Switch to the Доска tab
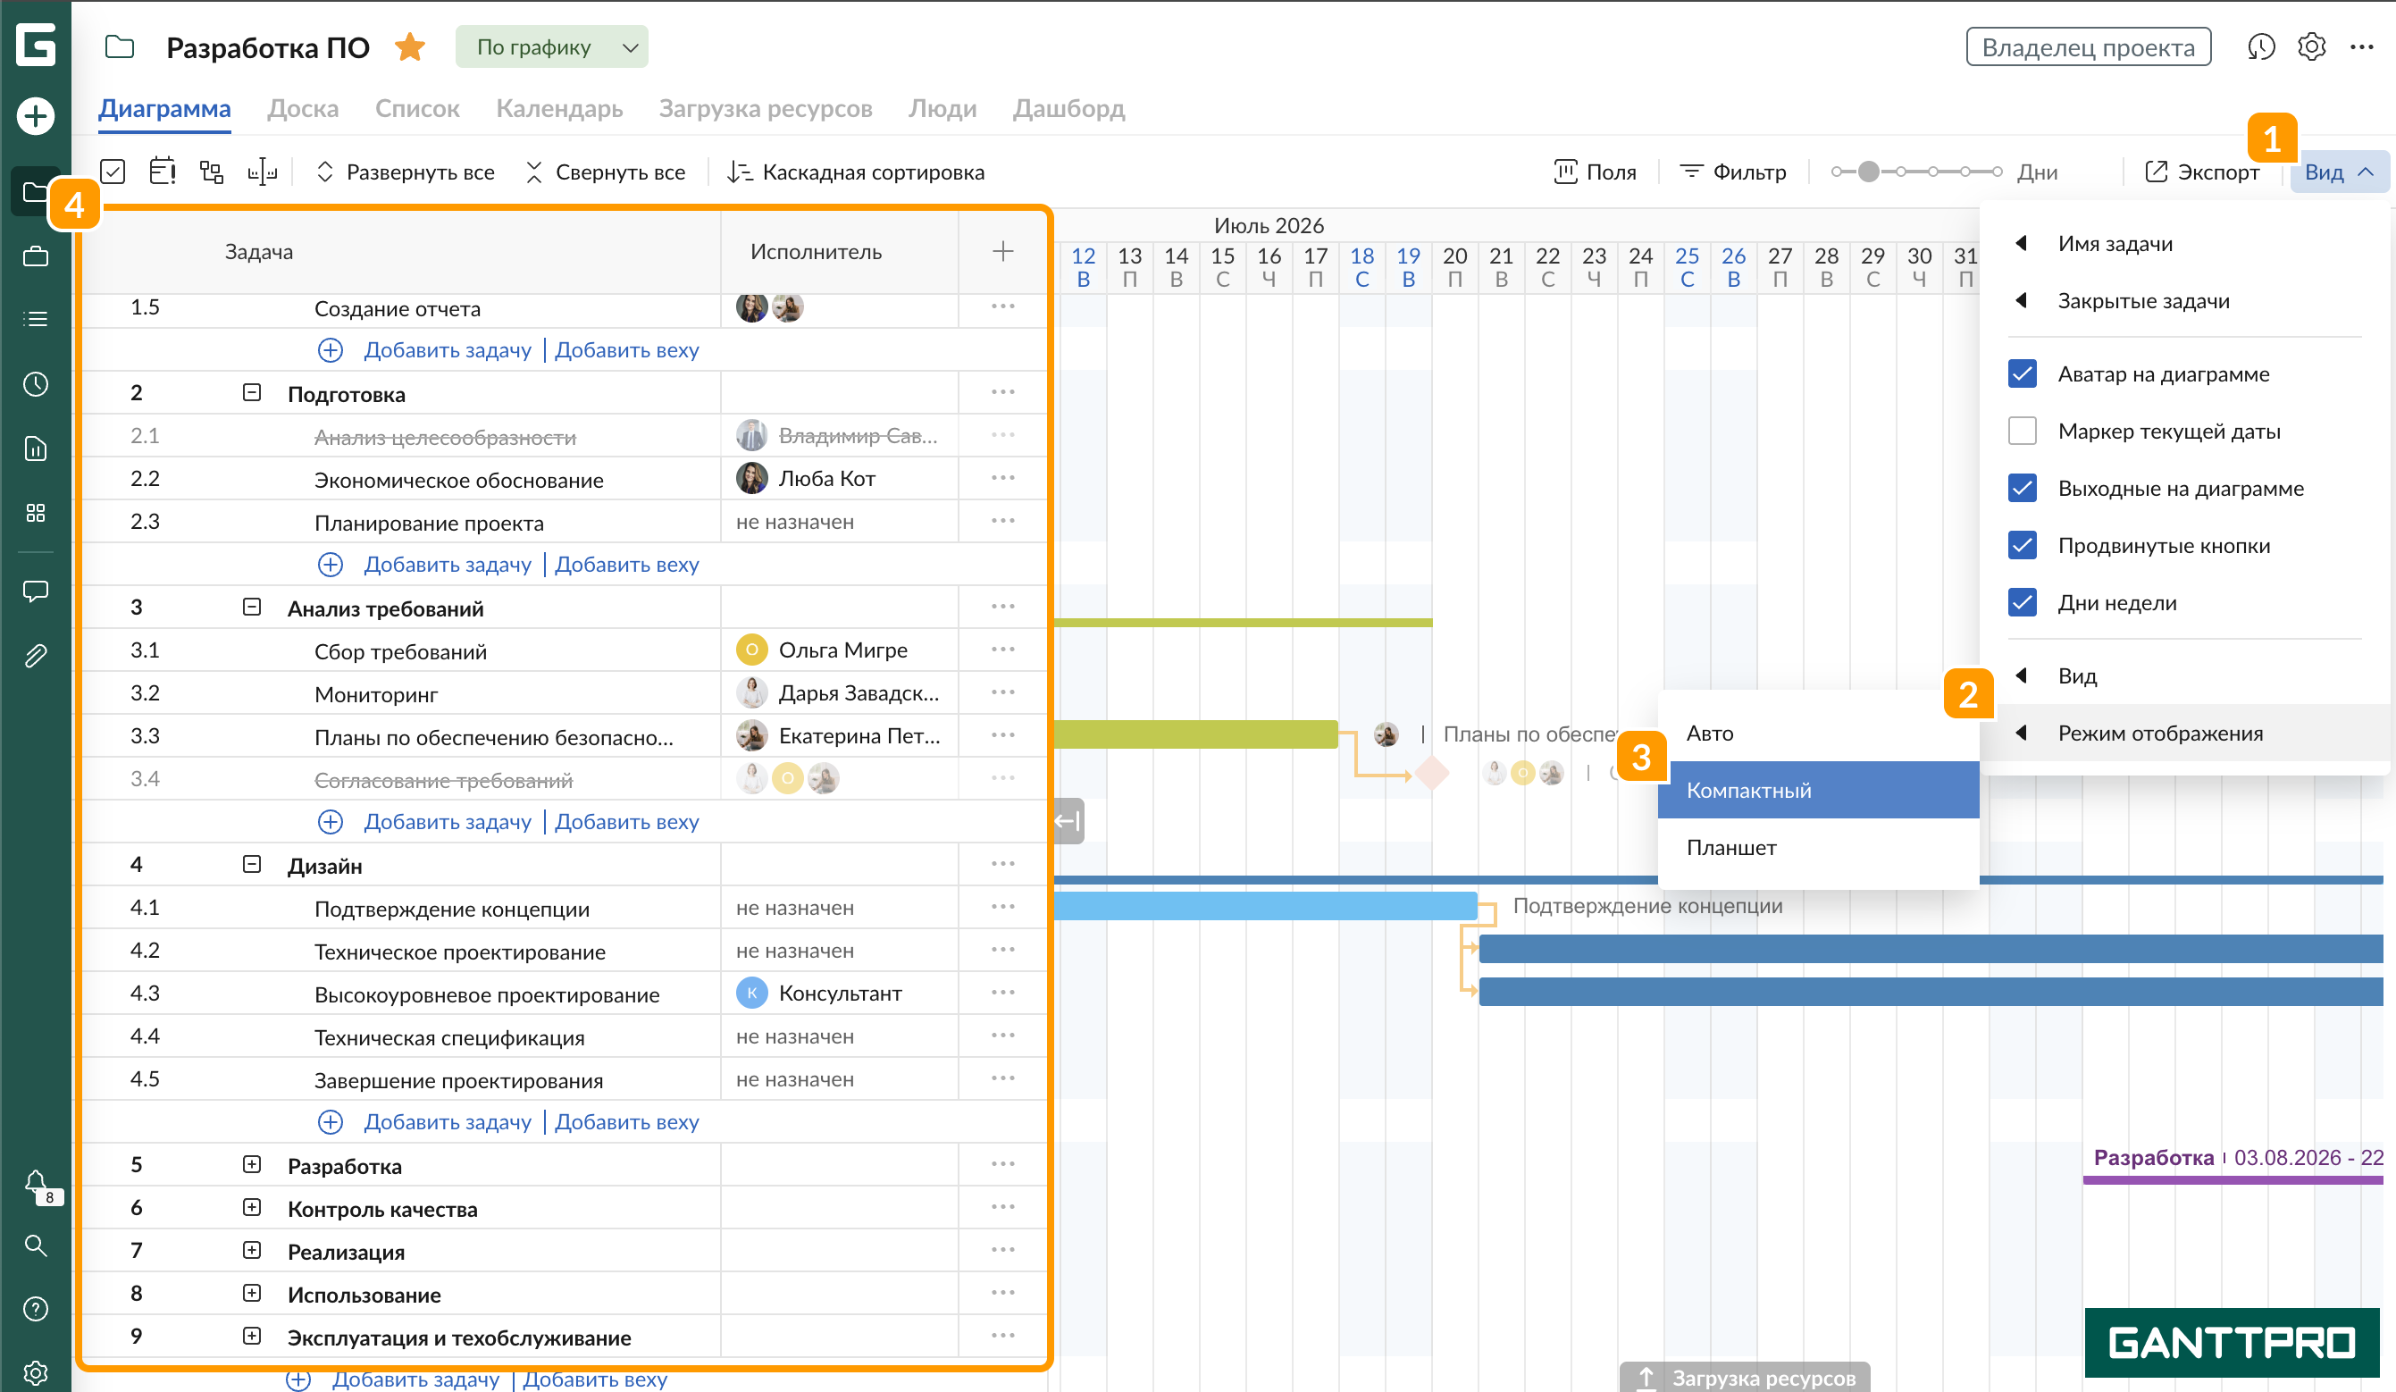Screen dimensions: 2396x1392 (302, 108)
